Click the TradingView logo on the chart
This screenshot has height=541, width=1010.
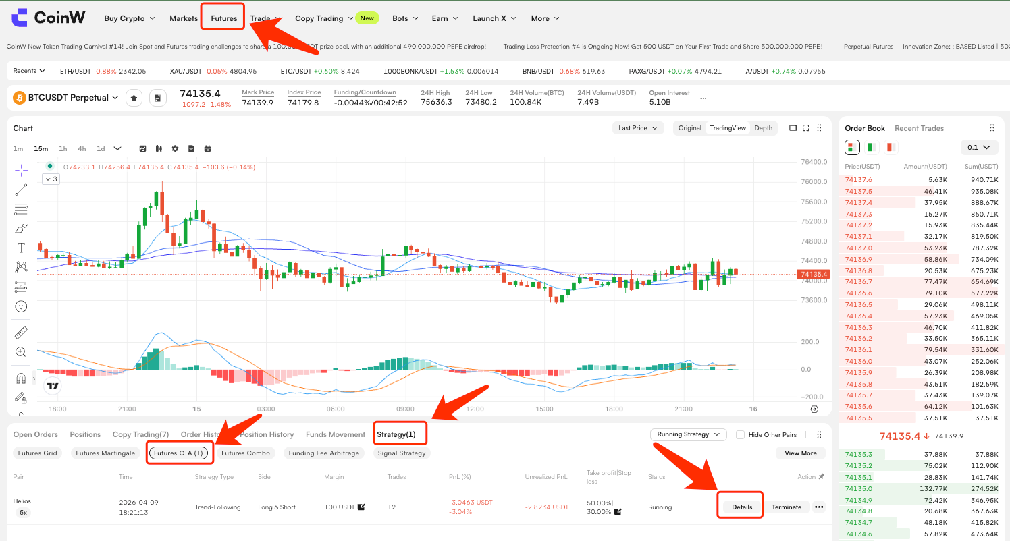53,386
